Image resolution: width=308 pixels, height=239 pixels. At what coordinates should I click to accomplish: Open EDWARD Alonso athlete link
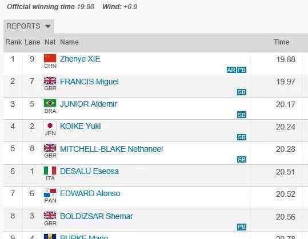click(90, 193)
